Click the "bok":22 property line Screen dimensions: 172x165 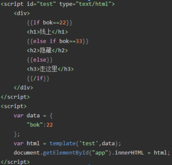click(40, 125)
